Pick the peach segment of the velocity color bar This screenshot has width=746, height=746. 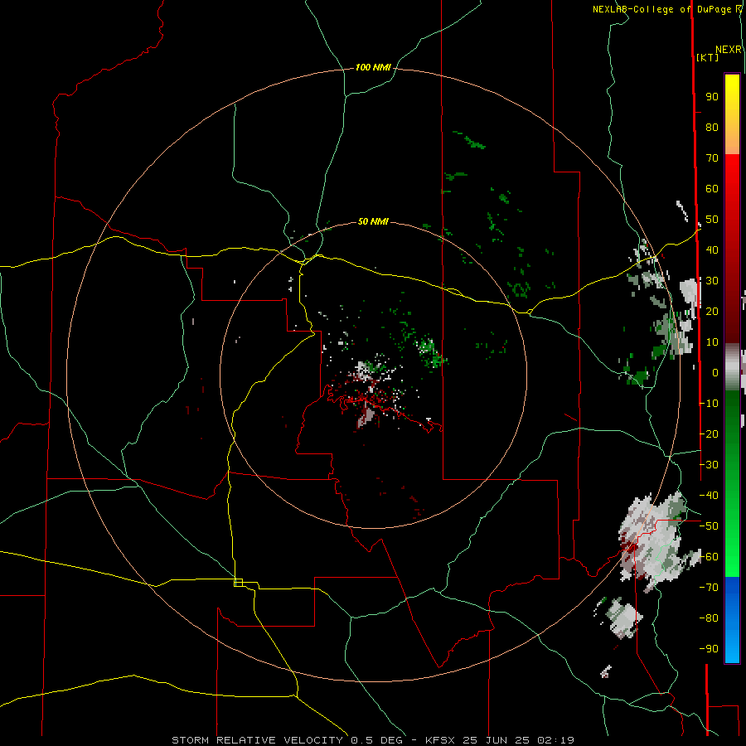(x=732, y=140)
